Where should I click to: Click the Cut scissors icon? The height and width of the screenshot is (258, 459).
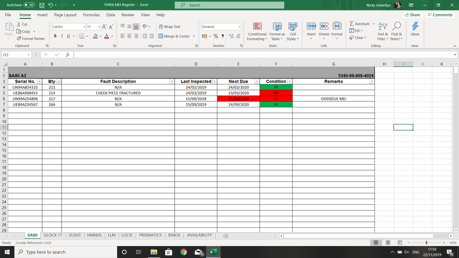(19, 24)
